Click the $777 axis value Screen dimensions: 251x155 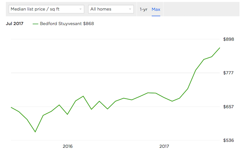coord(229,73)
